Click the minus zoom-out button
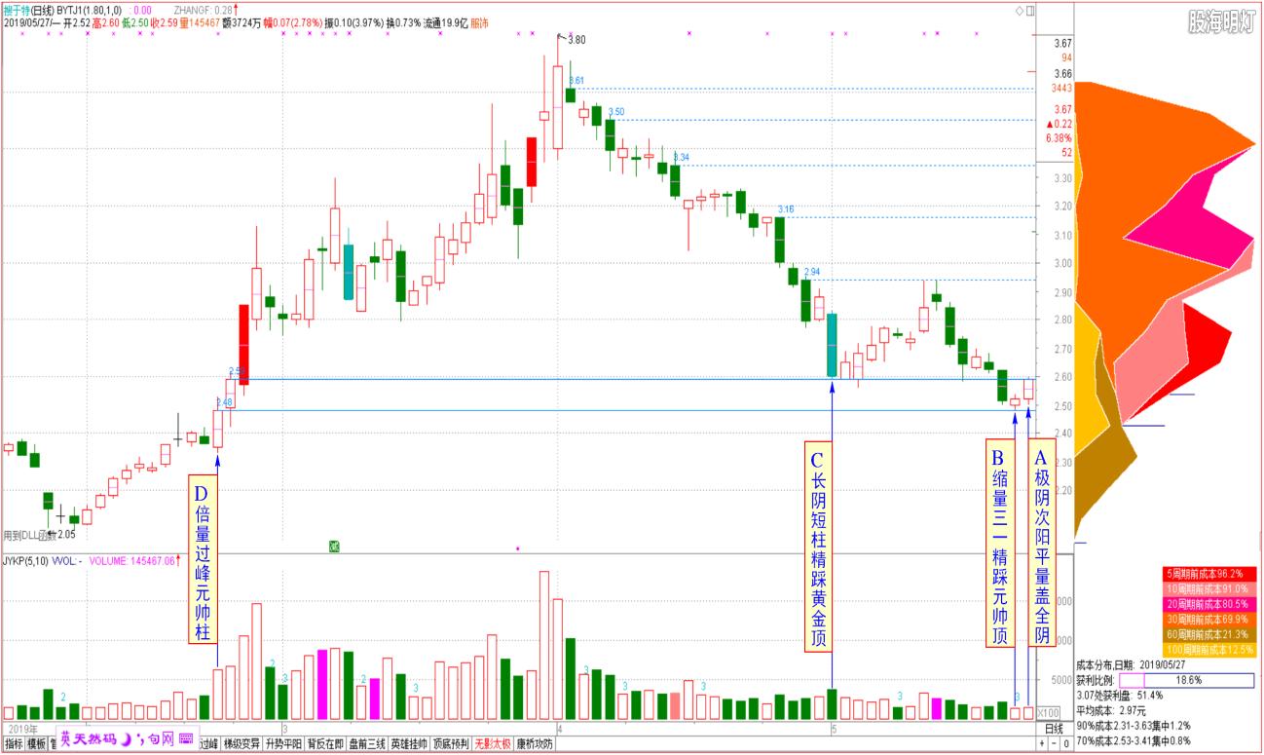The width and height of the screenshot is (1264, 755). tap(1054, 744)
